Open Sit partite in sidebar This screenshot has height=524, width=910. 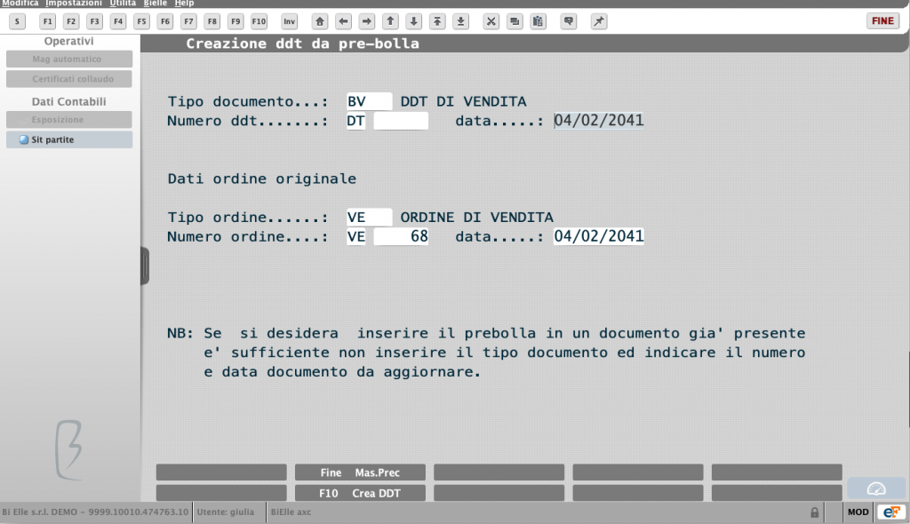[69, 139]
